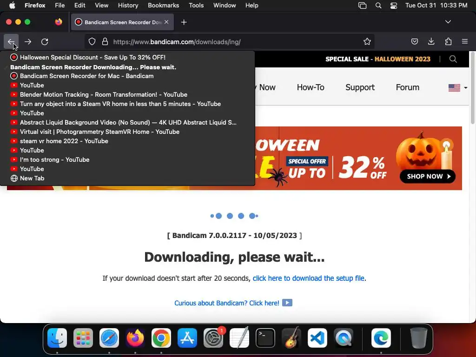The width and height of the screenshot is (476, 357).
Task: Open the tracking protection shield icon
Action: tap(92, 41)
